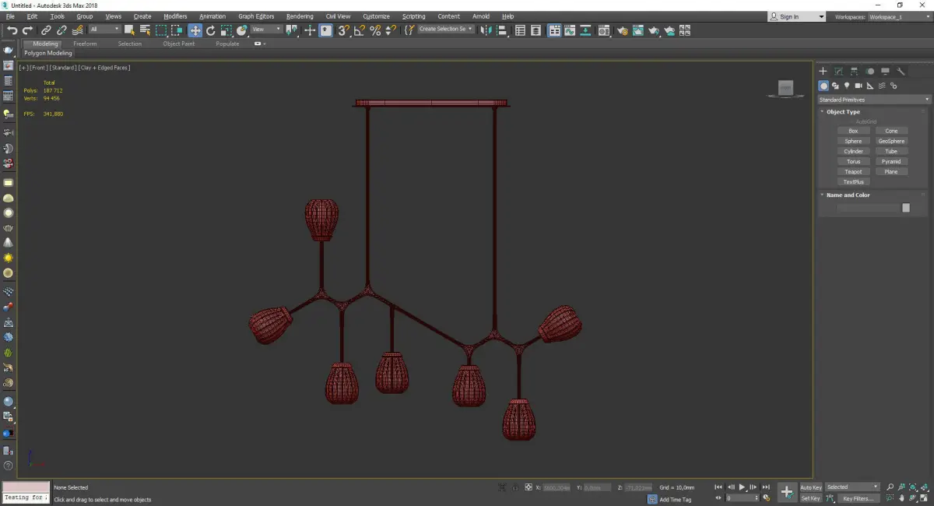The height and width of the screenshot is (506, 934).
Task: Click the Unlink Selection icon
Action: coord(61,30)
